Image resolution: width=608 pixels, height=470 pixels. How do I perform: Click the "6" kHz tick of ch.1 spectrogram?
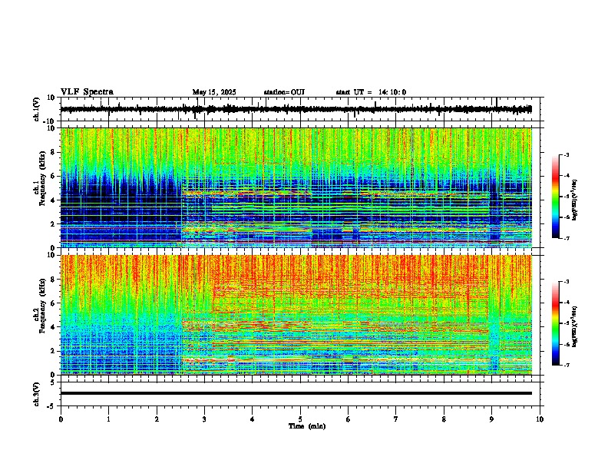click(54, 177)
